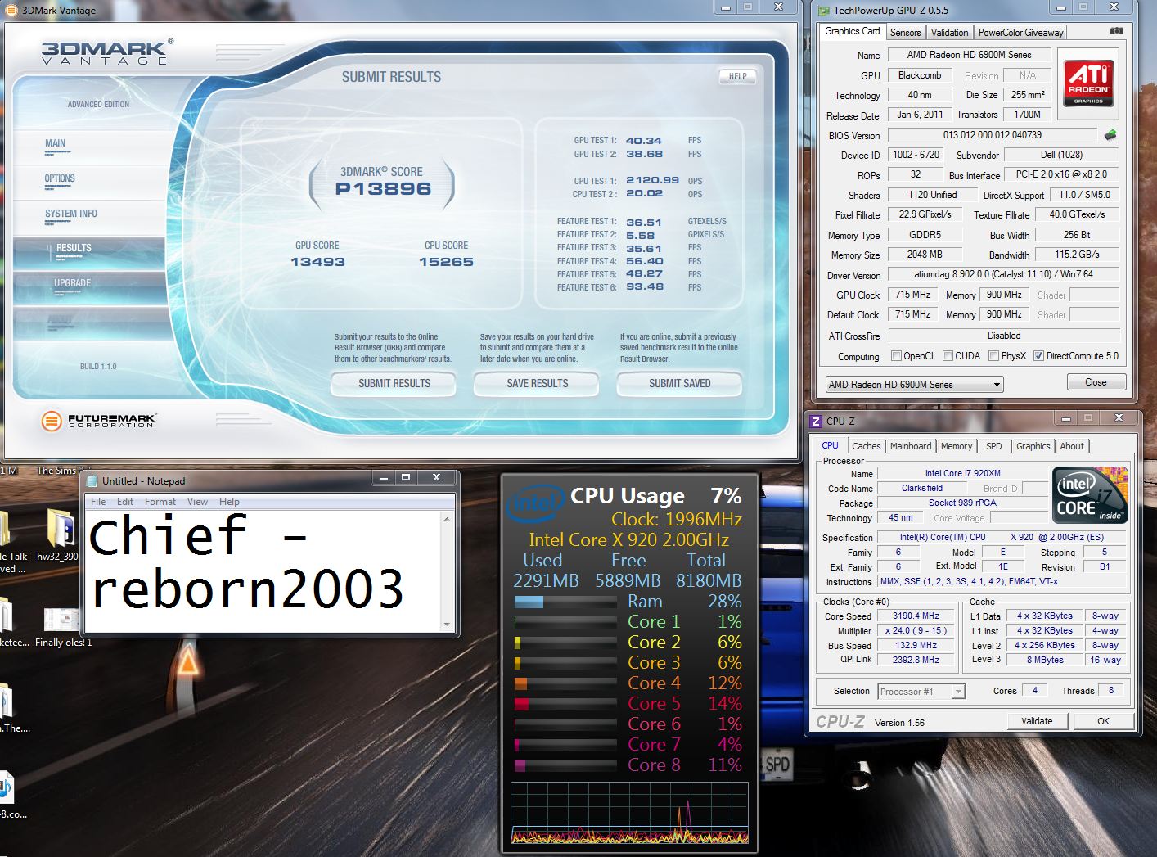This screenshot has height=857, width=1157.
Task: Click the 3DMark Vantage title bar icon
Action: pos(11,10)
